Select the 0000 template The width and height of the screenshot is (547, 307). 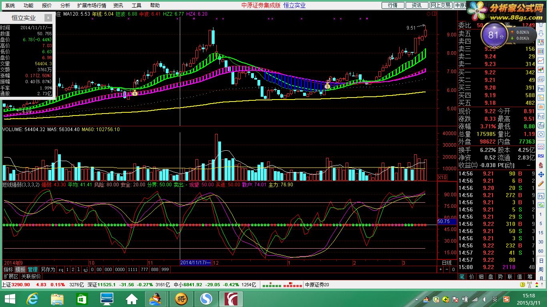pos(120,269)
